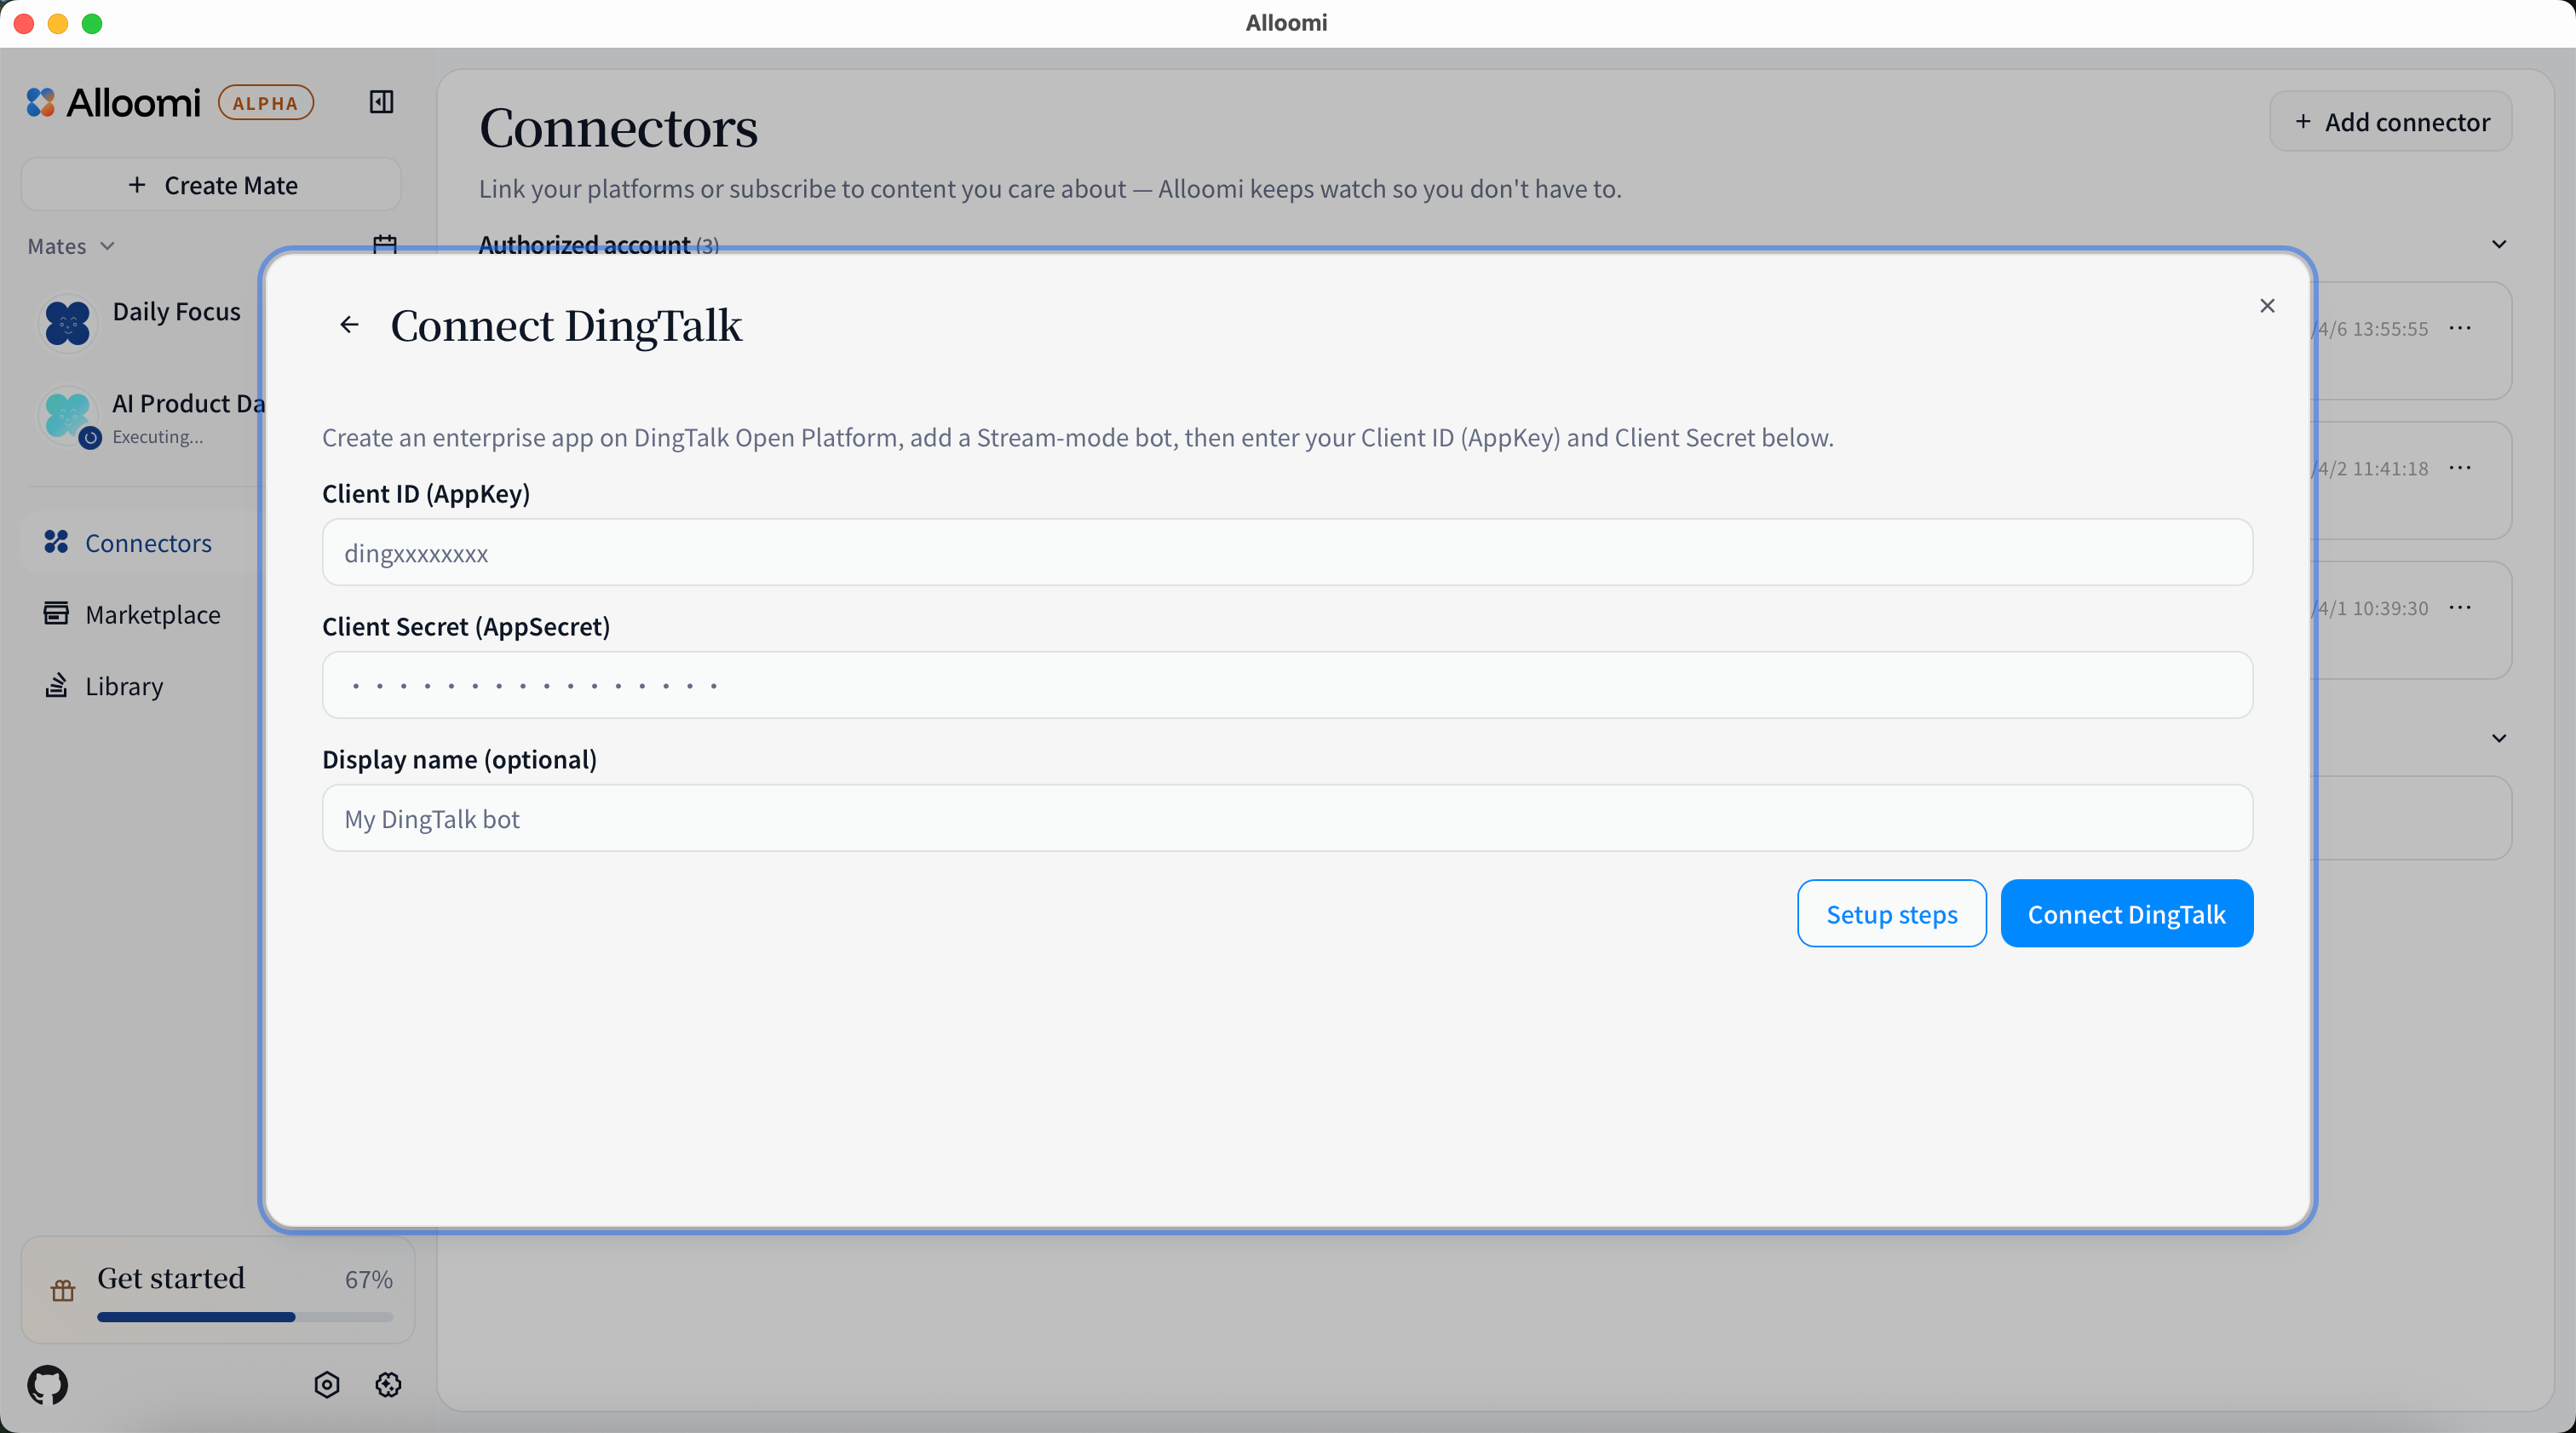Open the calendar icon next to Mates

[385, 244]
